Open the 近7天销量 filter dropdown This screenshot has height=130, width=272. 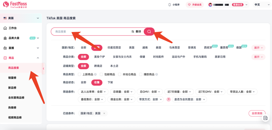coord(179,92)
